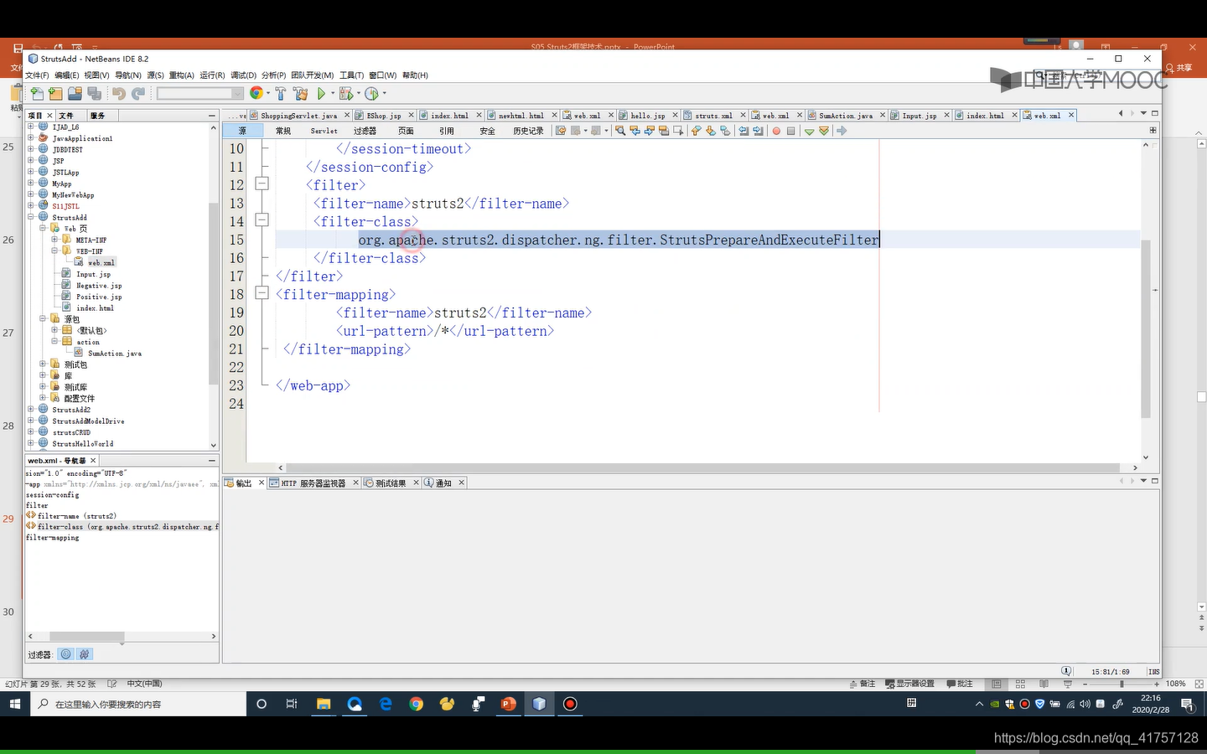Open the 重构(A) menu
The image size is (1207, 754).
(181, 75)
